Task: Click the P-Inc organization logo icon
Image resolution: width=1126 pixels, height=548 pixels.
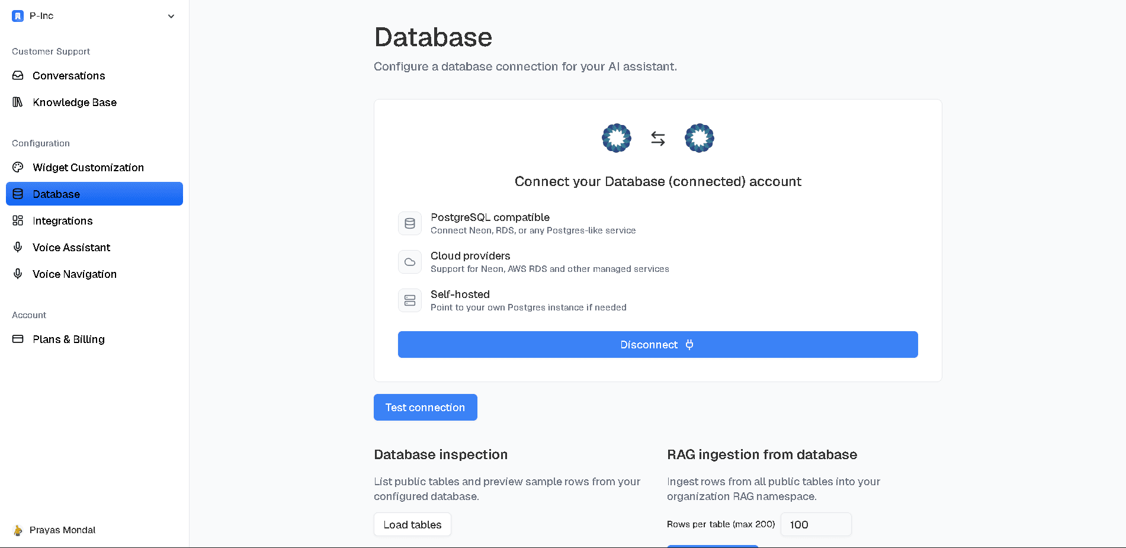Action: tap(18, 16)
